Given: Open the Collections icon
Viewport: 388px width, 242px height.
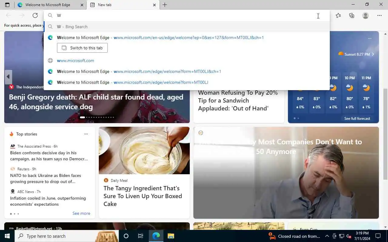Looking at the screenshot, I should point(352,15).
